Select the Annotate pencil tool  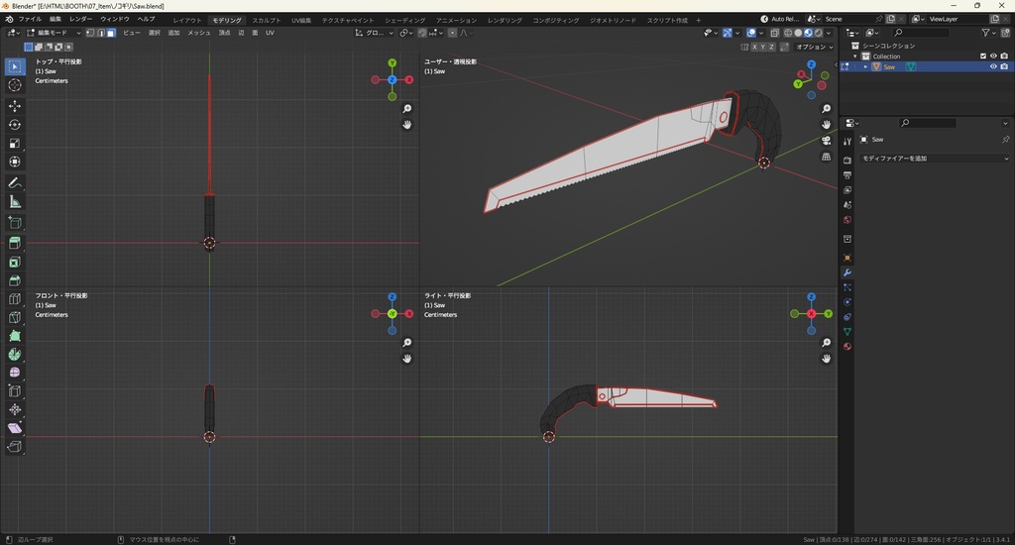[15, 183]
